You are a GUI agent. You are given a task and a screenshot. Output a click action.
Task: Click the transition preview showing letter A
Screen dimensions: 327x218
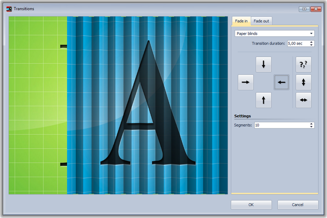(x=118, y=105)
